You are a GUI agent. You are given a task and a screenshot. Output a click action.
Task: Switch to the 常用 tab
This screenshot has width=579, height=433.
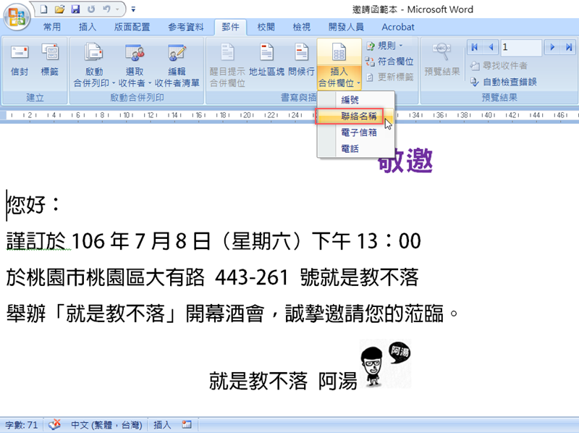51,27
